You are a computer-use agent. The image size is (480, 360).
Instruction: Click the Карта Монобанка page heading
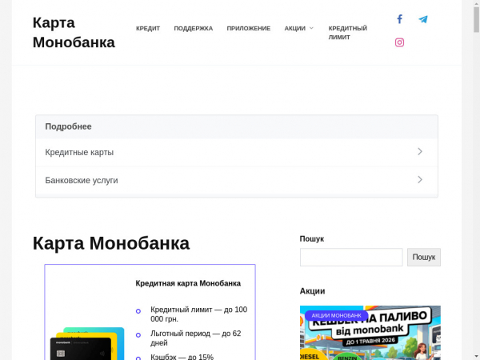click(x=111, y=243)
